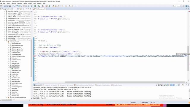Click the Open Type toolbar icon
Screen dimensions: 190x107
(53, 6)
